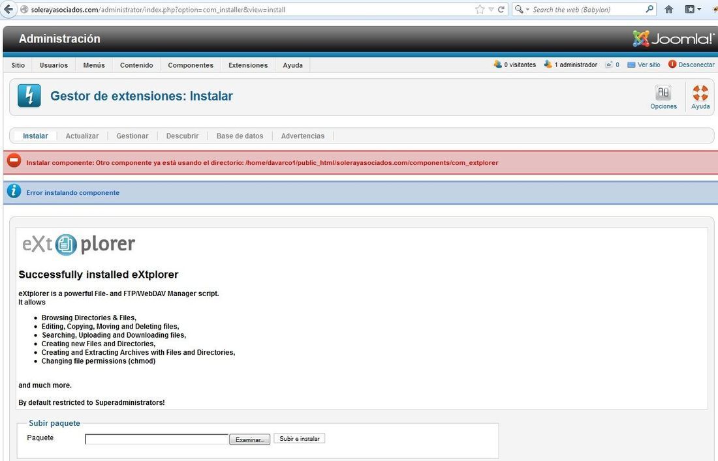Click the Examinar... browse button

(x=249, y=439)
